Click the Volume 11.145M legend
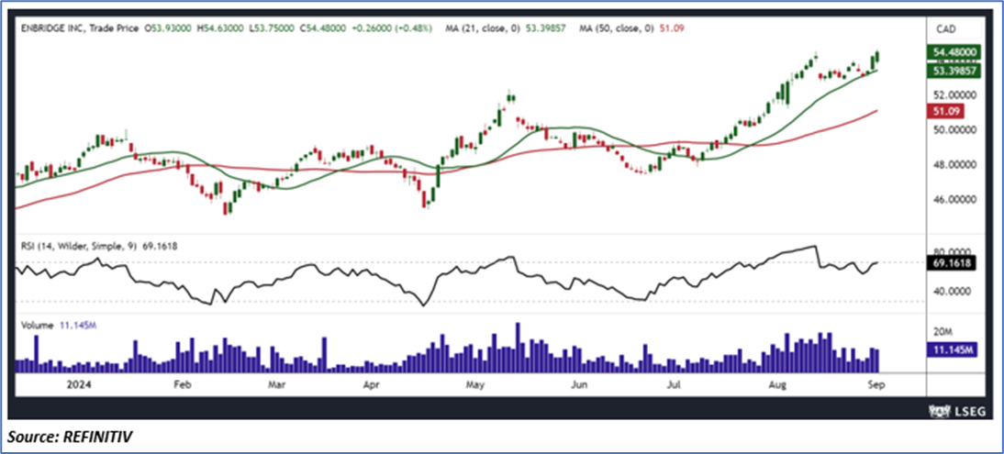 pos(59,326)
